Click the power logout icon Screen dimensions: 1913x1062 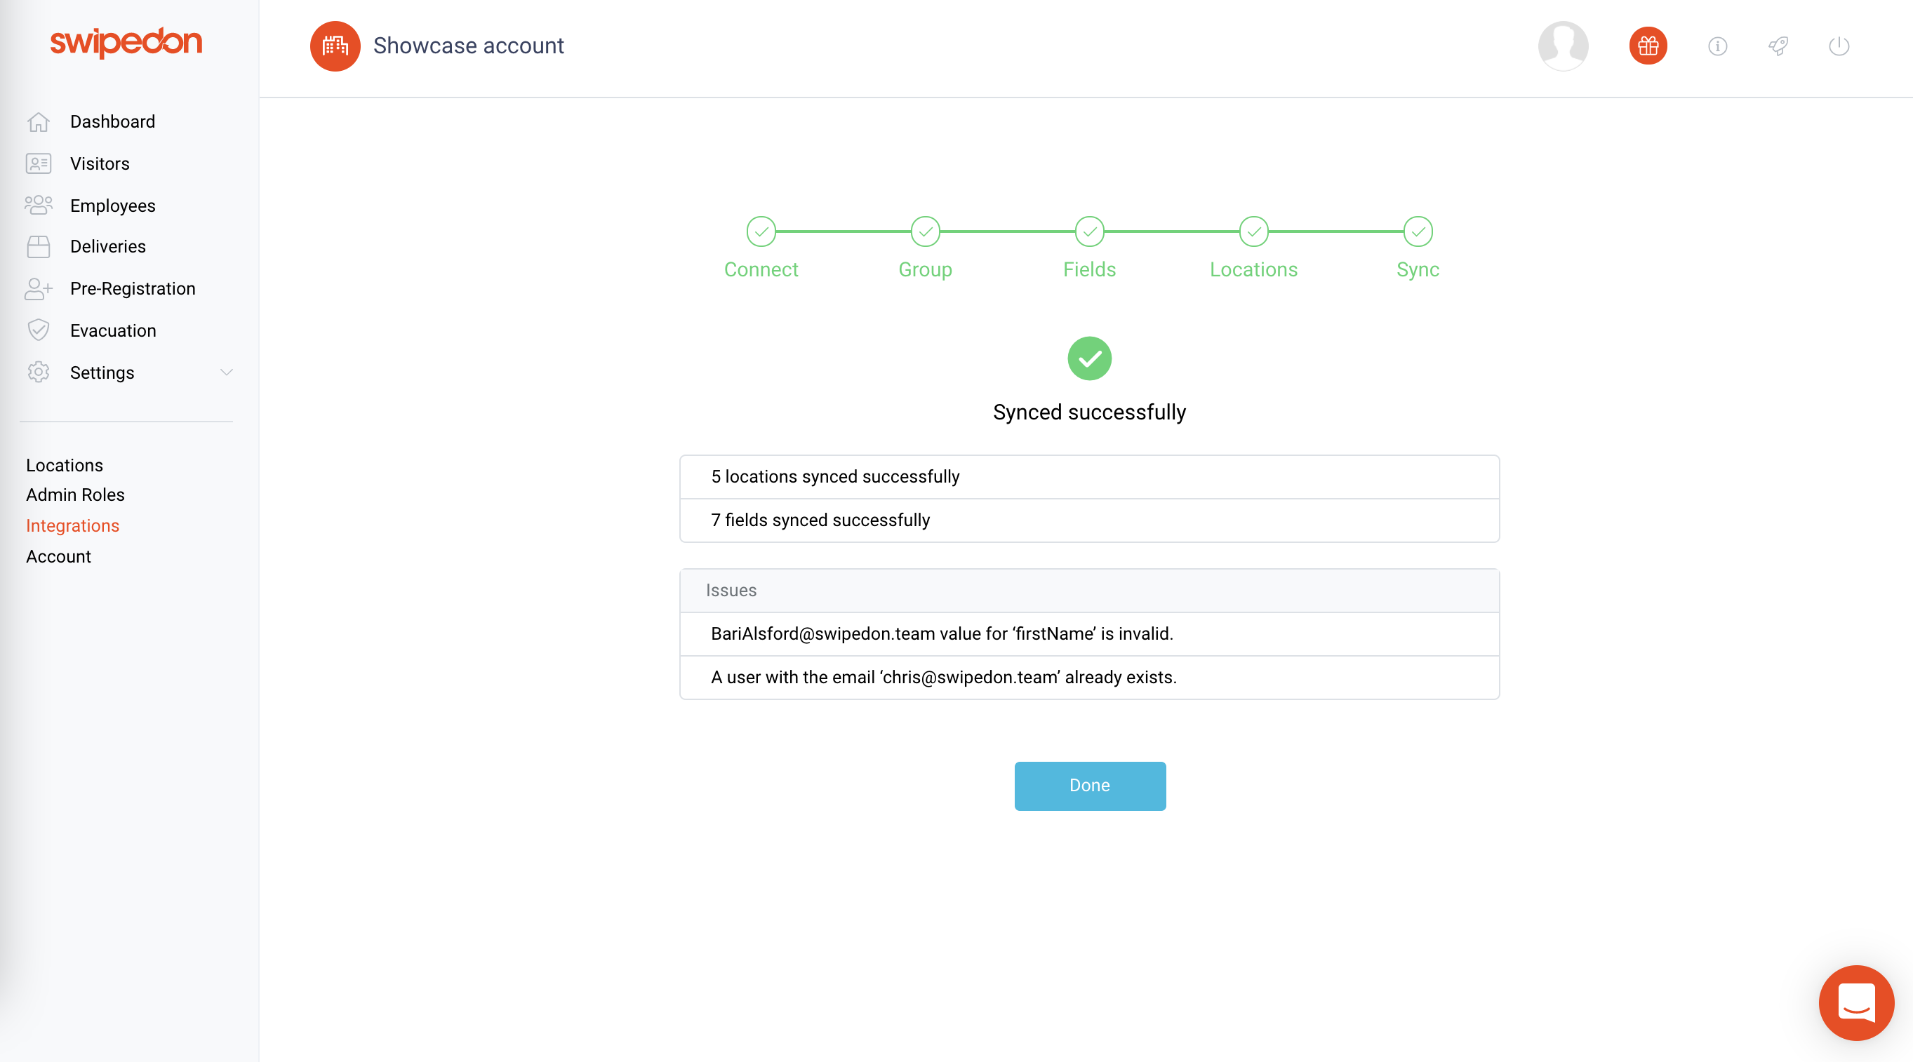[1839, 46]
